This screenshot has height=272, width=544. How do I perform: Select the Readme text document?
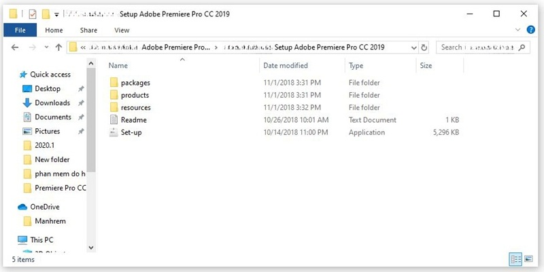[133, 120]
